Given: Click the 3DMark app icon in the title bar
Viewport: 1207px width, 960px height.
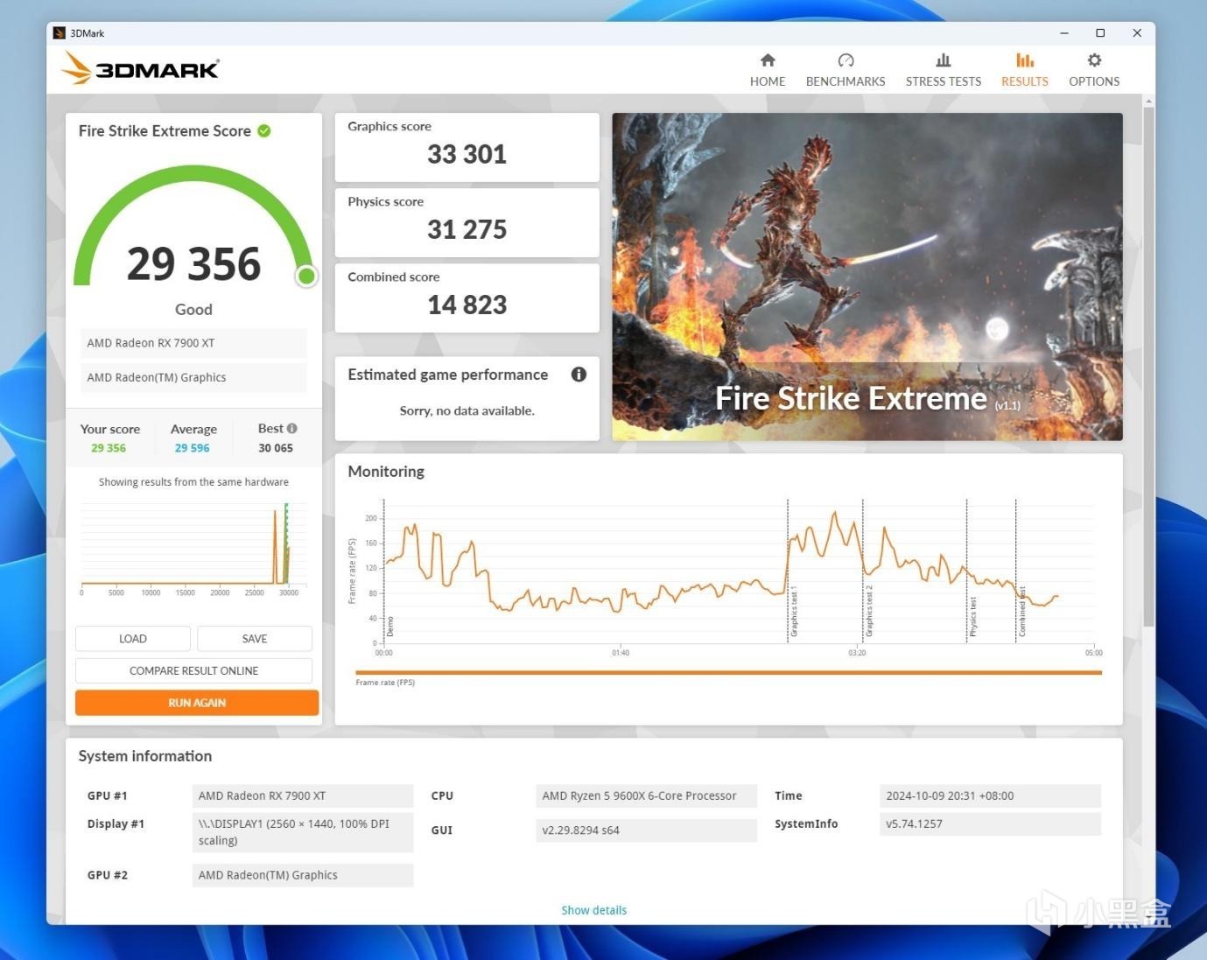Looking at the screenshot, I should (60, 33).
